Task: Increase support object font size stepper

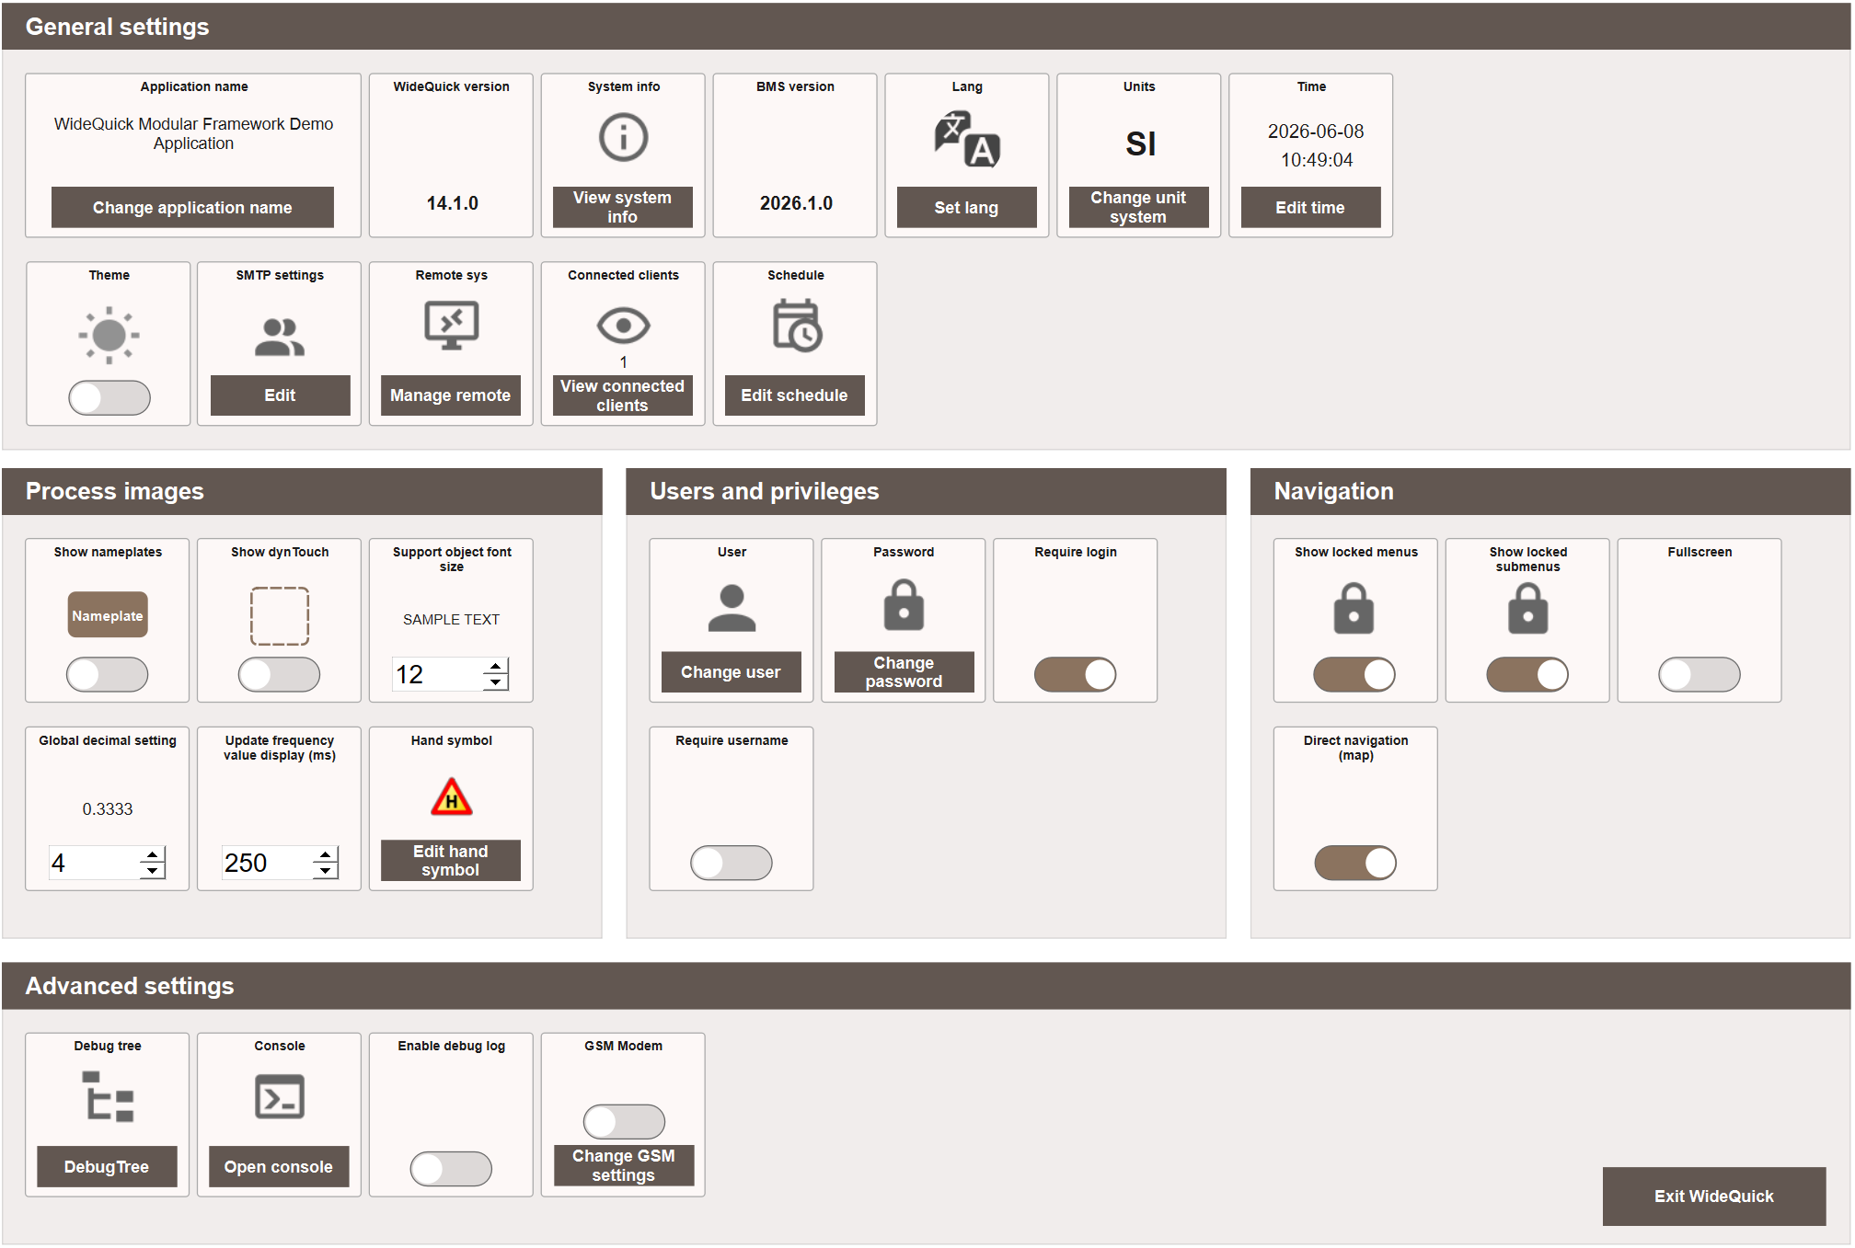Action: [x=496, y=665]
